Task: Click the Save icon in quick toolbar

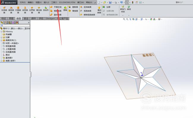Action: 110,2
